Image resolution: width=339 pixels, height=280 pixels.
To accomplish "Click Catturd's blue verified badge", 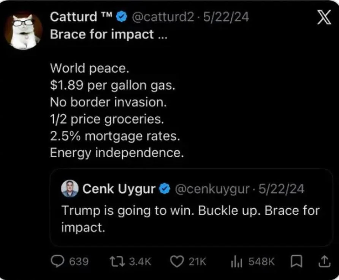I will coord(122,17).
